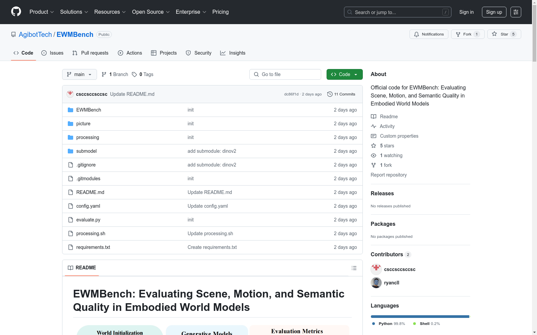
Task: Click the config.yaml file icon
Action: click(70, 206)
